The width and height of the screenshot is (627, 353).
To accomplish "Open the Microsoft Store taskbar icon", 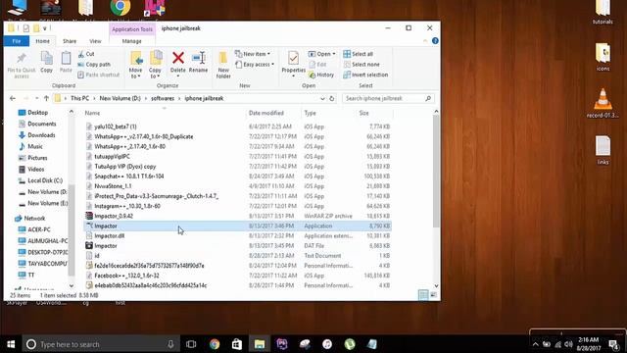I will pos(237,344).
